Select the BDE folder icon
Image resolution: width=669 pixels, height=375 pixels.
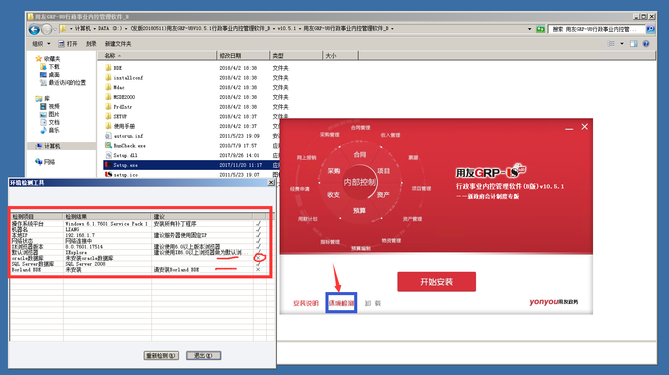(x=108, y=68)
